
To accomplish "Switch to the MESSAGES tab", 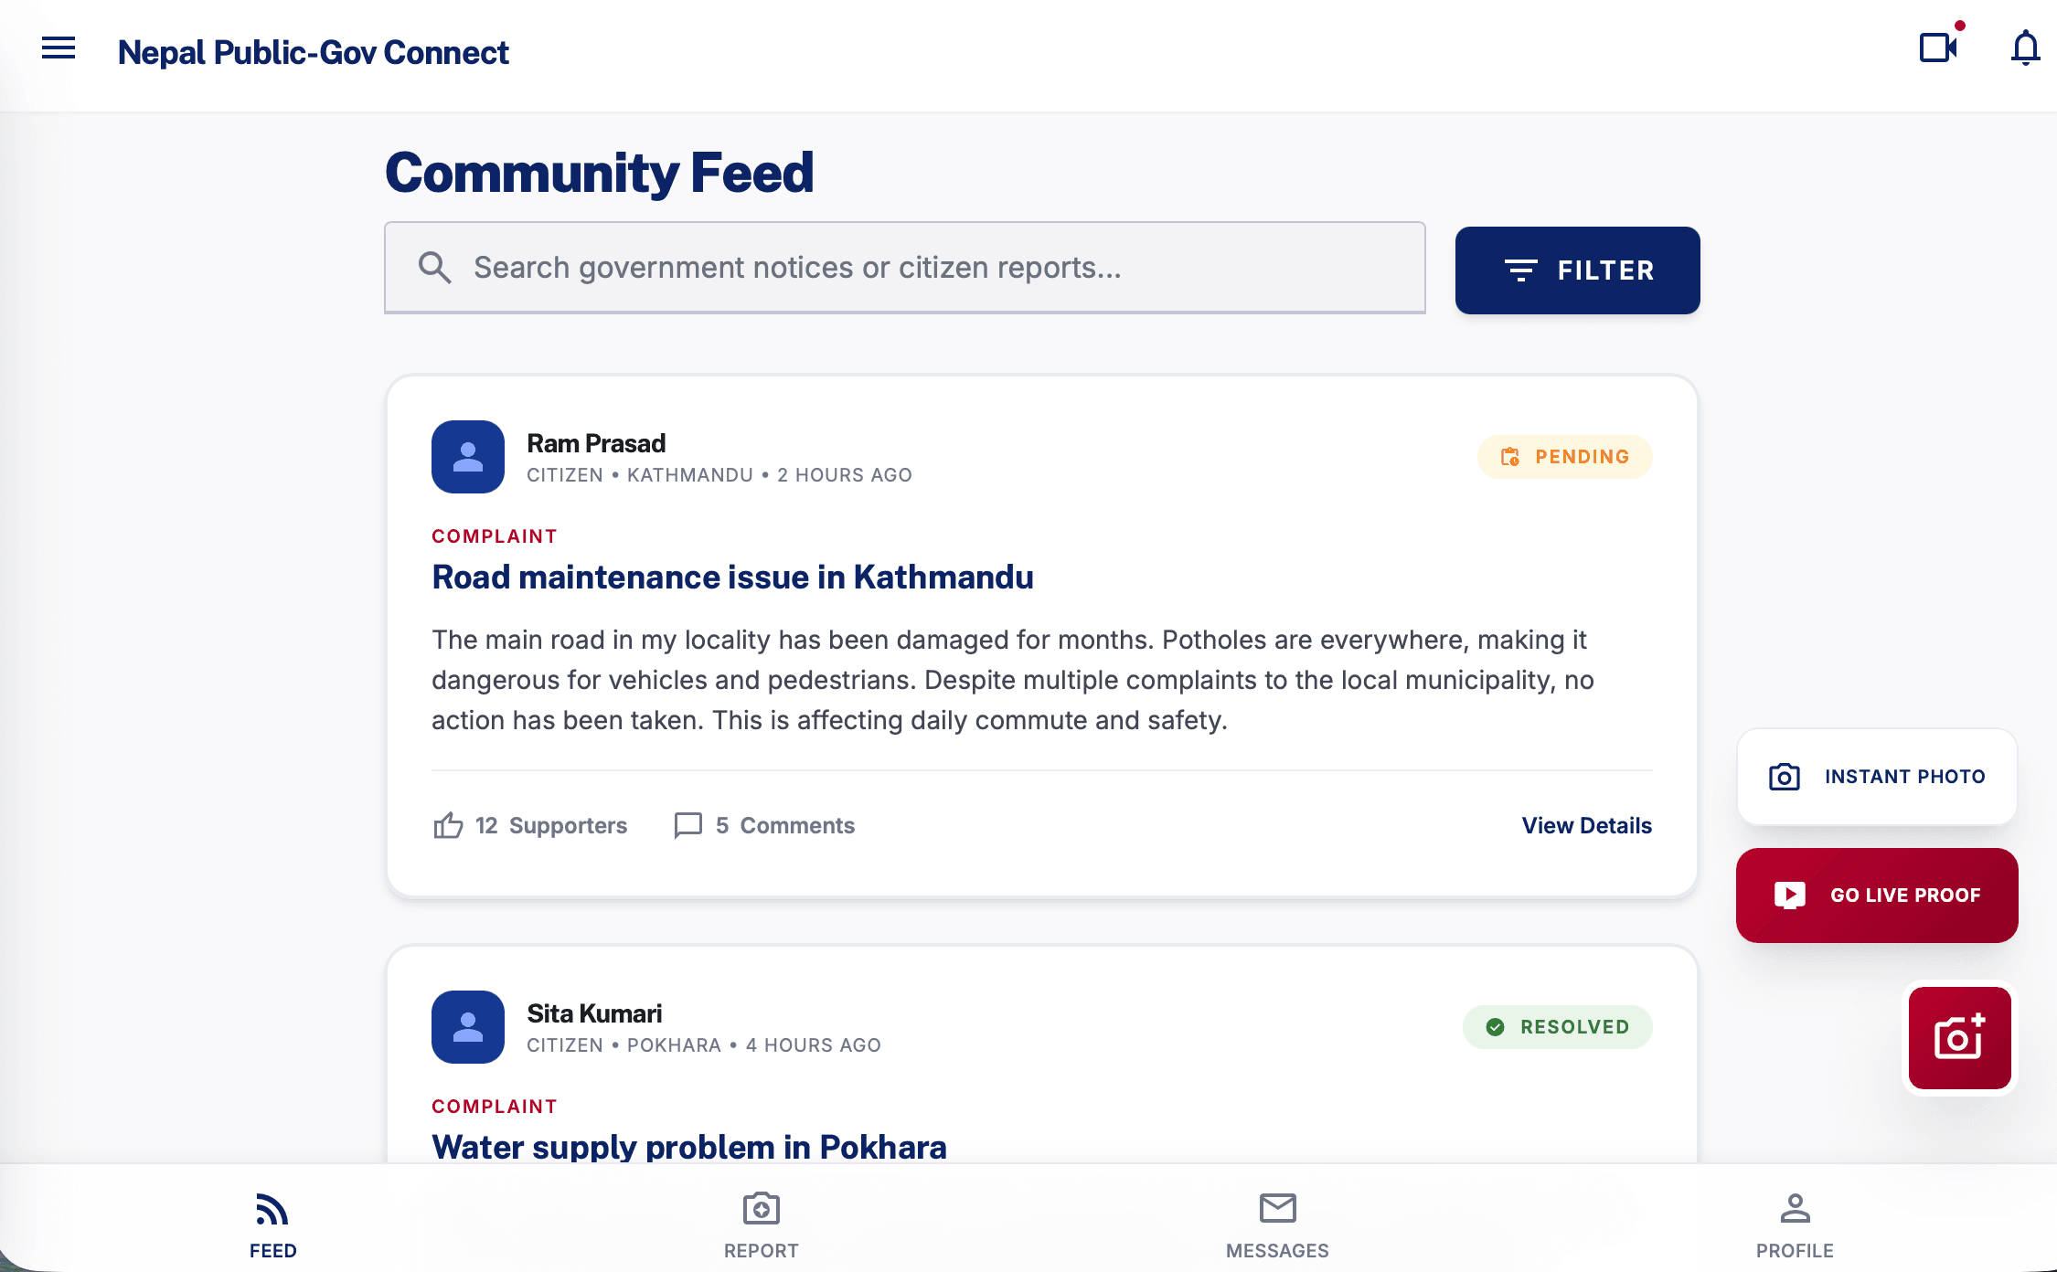I will click(1277, 1222).
